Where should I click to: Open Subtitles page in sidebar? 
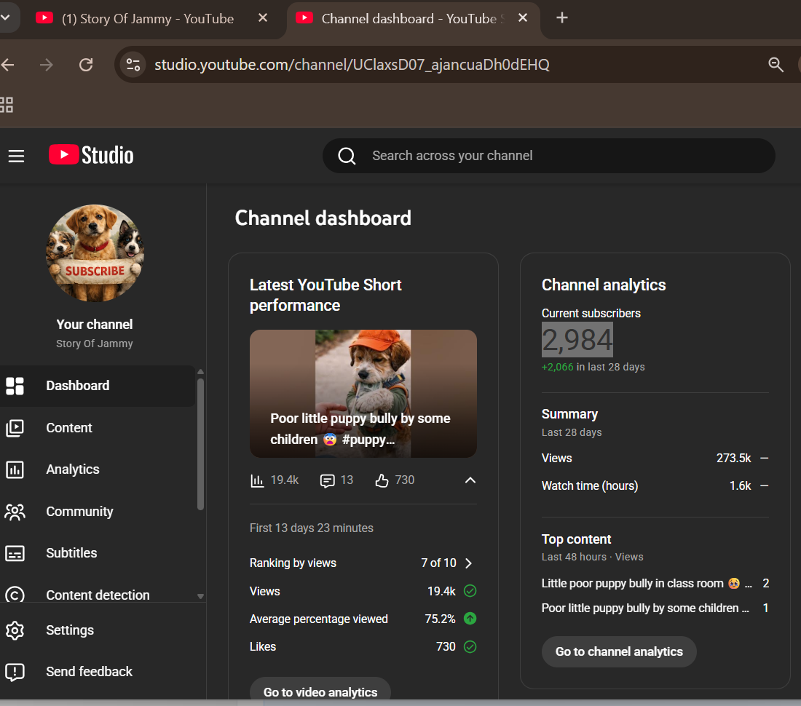[x=71, y=553]
